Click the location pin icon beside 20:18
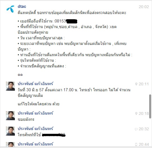The height and width of the screenshot is (148, 152). click(136, 113)
